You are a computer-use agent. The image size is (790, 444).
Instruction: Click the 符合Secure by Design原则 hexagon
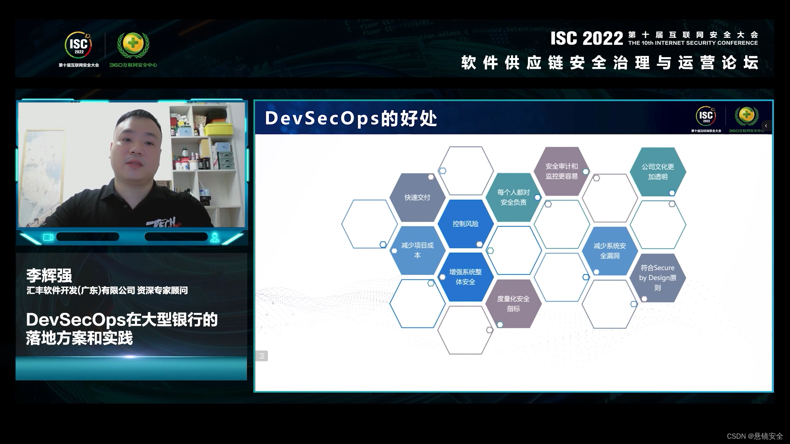tap(658, 277)
